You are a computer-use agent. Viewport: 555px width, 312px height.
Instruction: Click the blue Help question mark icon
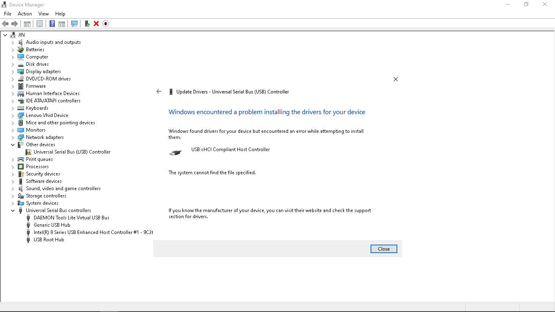52,24
